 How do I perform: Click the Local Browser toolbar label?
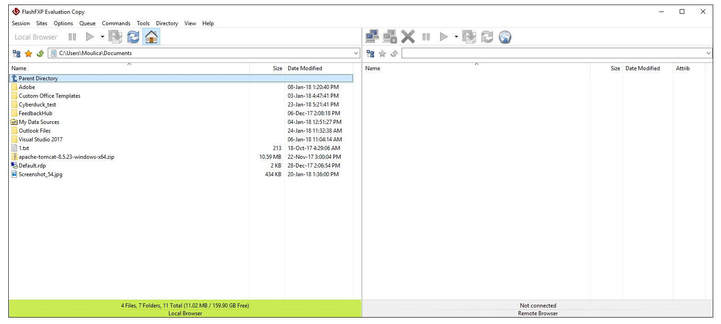[36, 37]
